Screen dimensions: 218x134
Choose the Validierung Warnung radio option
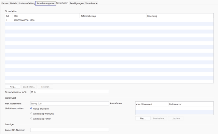tap(31, 114)
